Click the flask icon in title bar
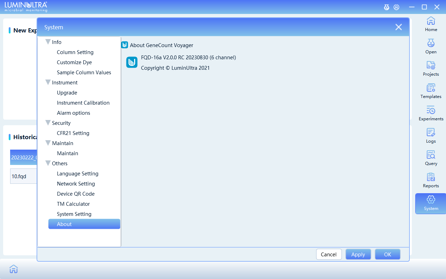The image size is (446, 279). tap(386, 7)
